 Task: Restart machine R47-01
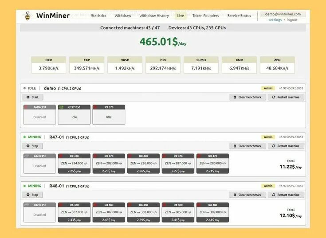click(x=286, y=146)
